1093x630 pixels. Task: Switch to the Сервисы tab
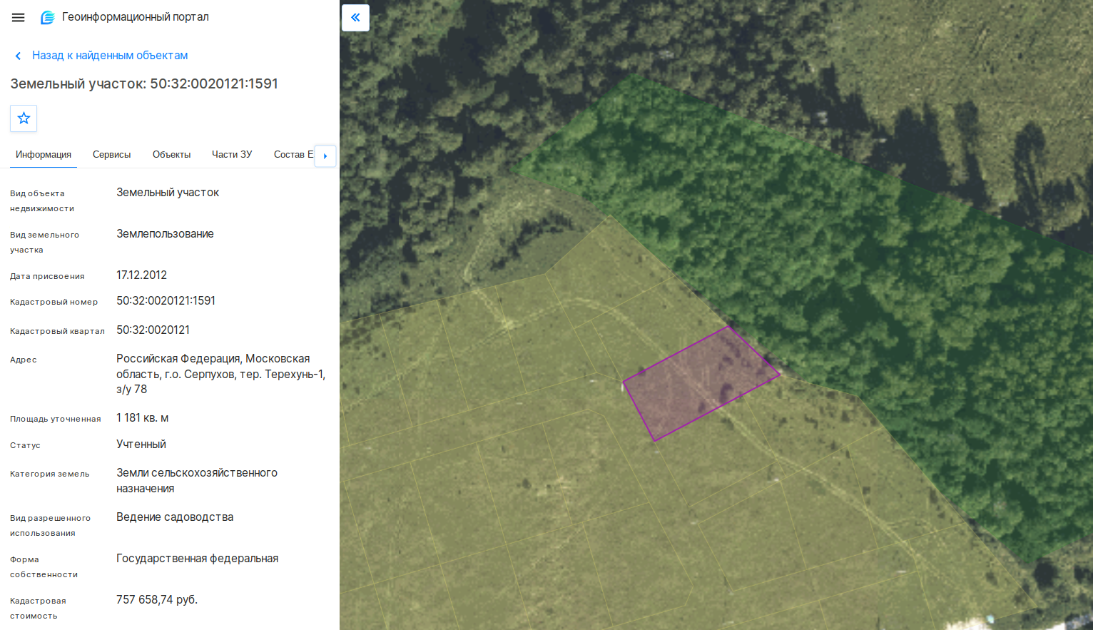(112, 155)
